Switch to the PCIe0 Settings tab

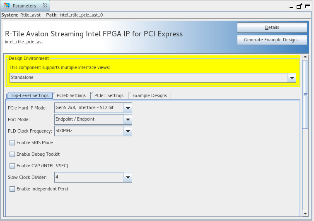pos(71,96)
